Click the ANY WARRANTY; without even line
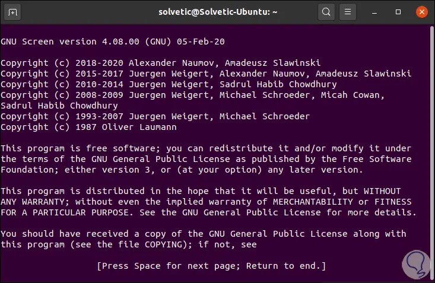The height and width of the screenshot is (283, 435). tap(206, 202)
